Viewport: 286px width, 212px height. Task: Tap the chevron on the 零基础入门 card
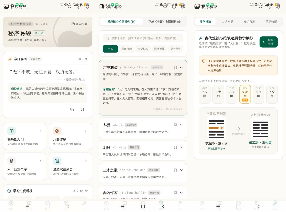coord(40,131)
